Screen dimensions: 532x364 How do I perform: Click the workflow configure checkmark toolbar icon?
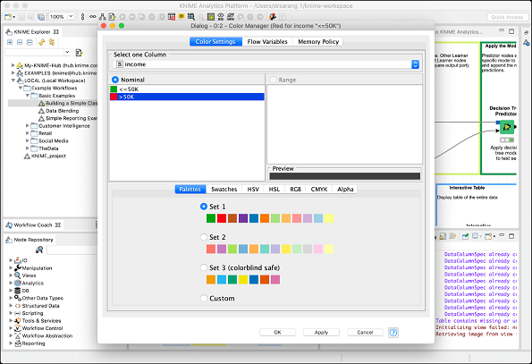(x=112, y=17)
